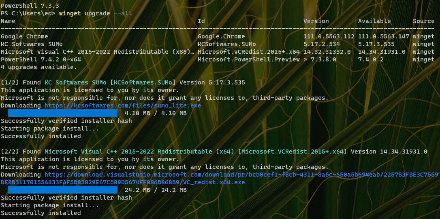The width and height of the screenshot is (440, 219).
Task: Click the 'Source' column header
Action: pyautogui.click(x=423, y=21)
